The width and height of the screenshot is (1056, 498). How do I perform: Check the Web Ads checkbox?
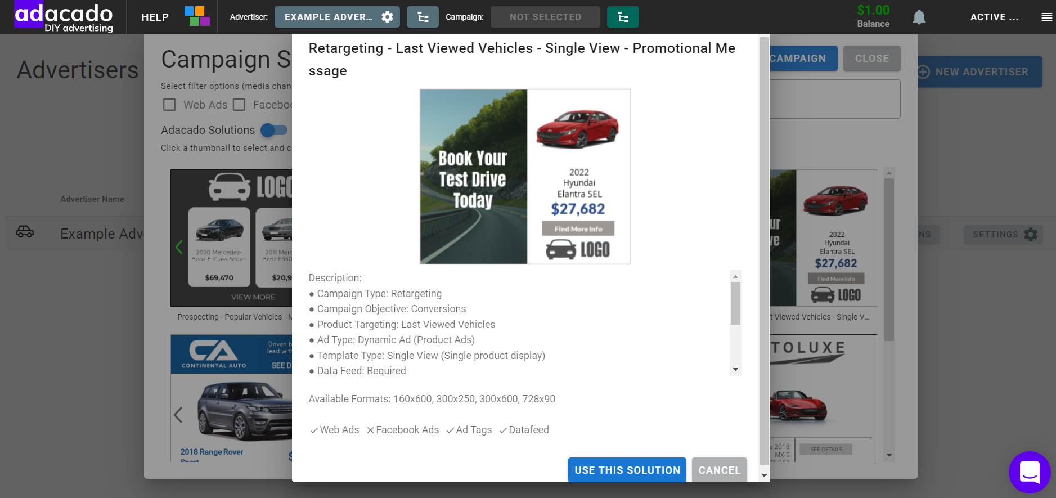click(169, 105)
